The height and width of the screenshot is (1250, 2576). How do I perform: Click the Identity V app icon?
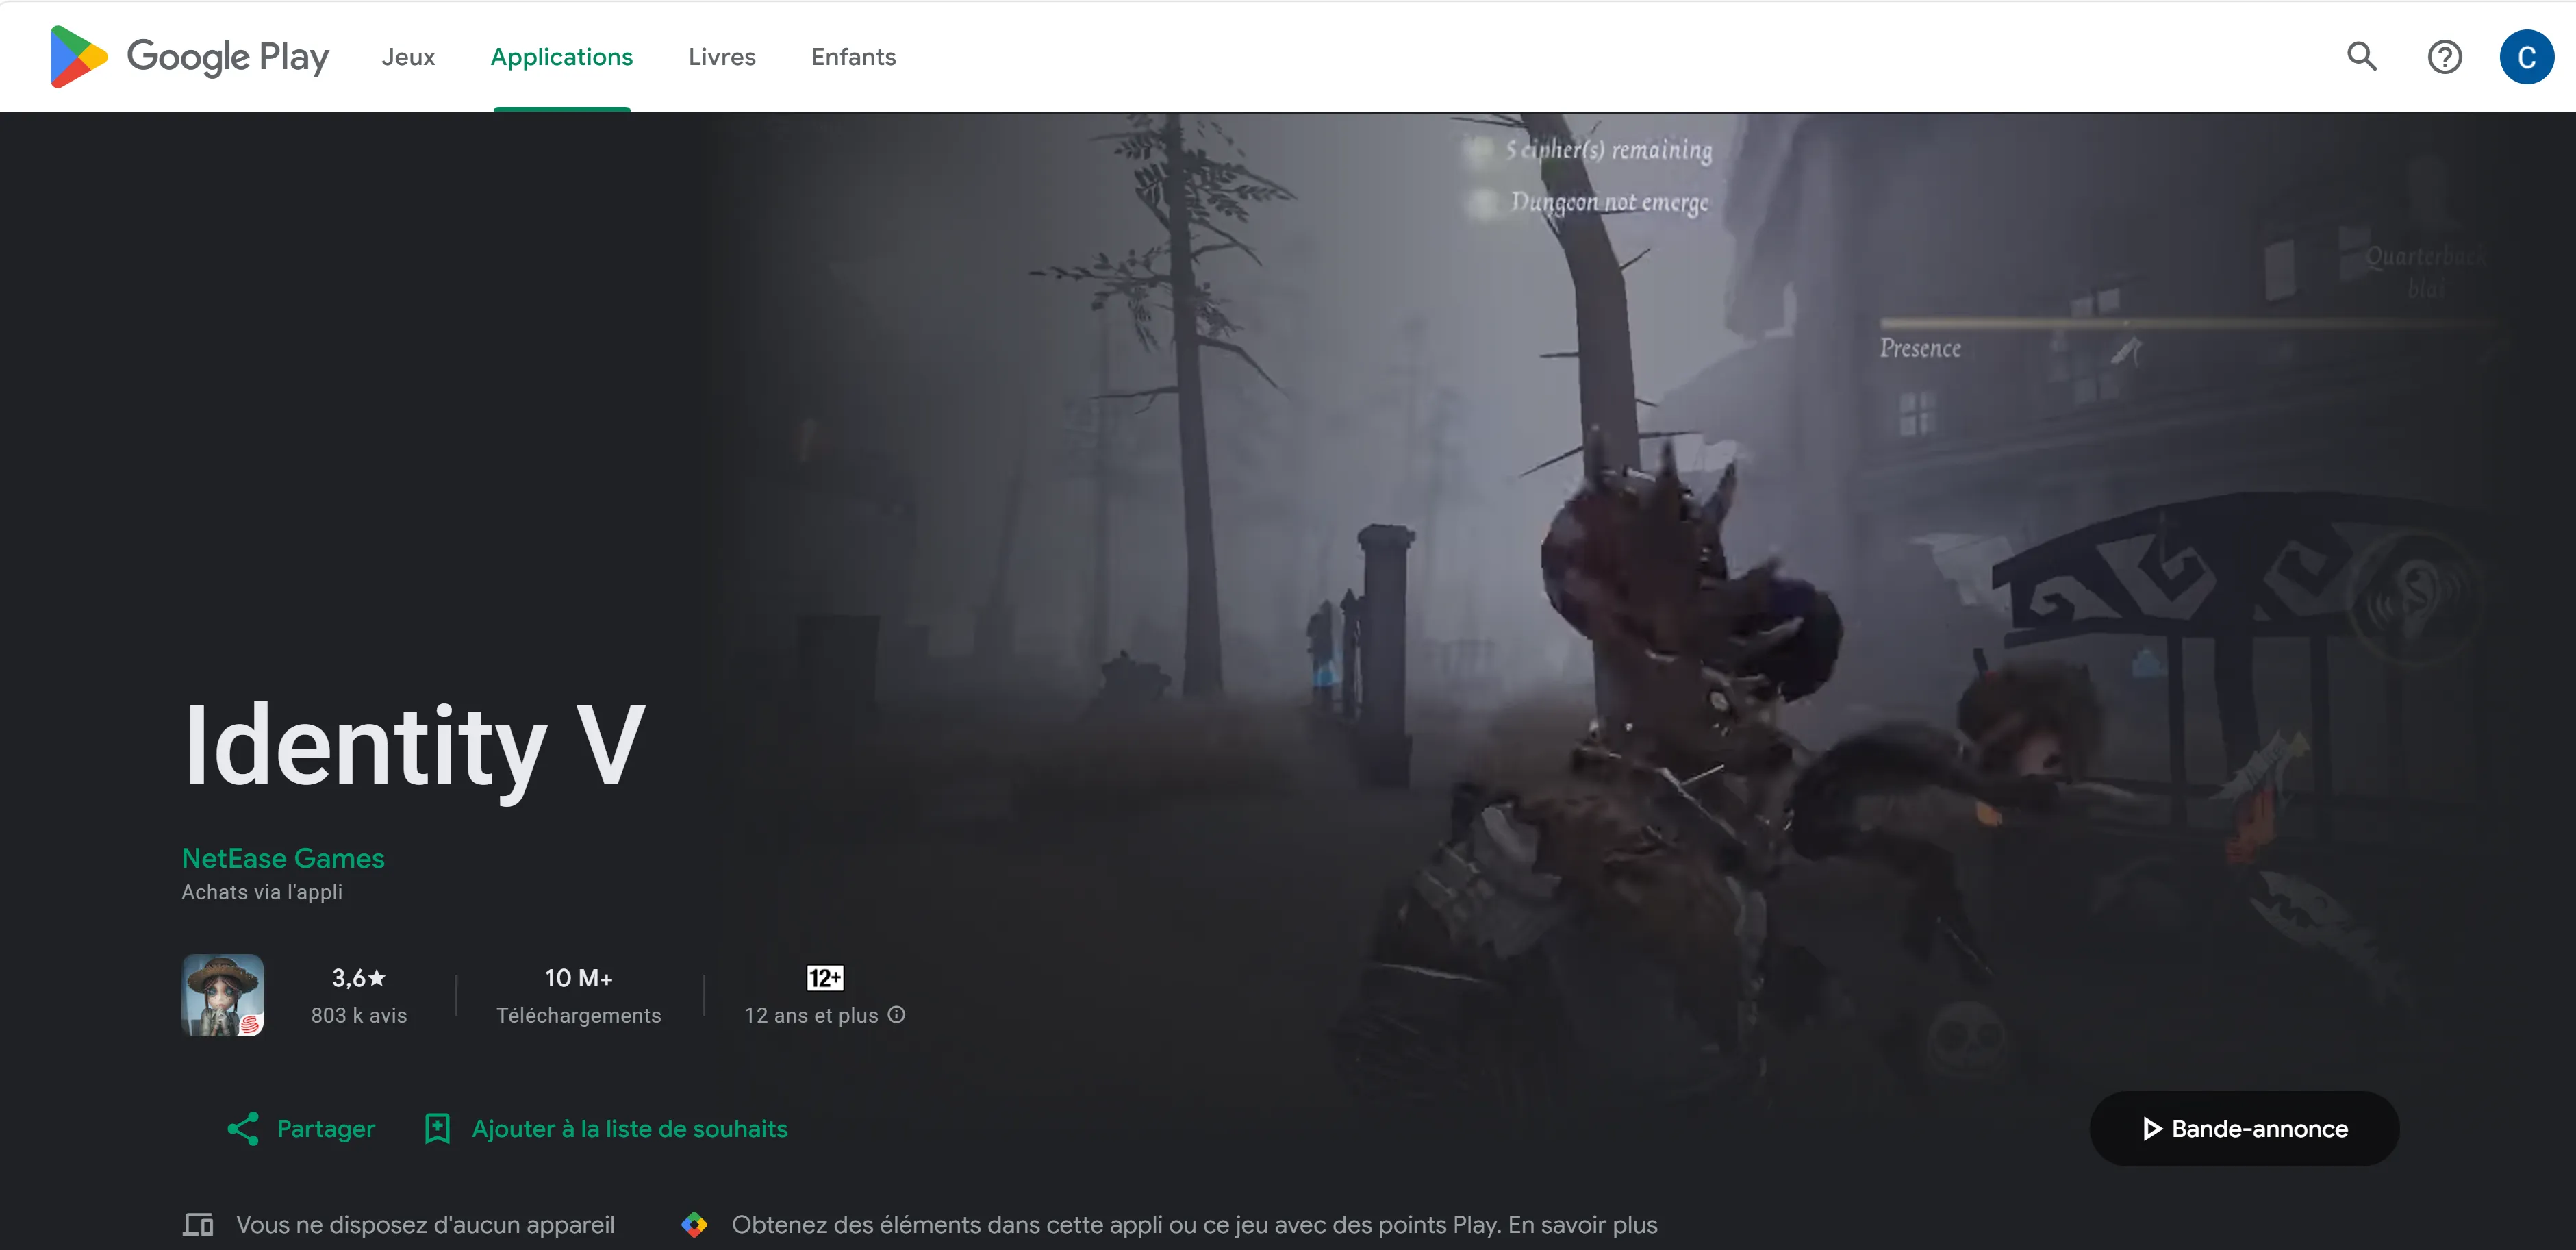click(223, 995)
